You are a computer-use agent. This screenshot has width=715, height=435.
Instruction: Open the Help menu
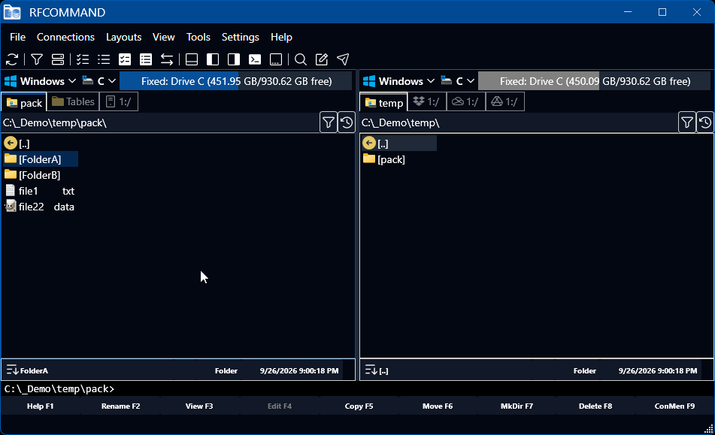click(x=281, y=37)
